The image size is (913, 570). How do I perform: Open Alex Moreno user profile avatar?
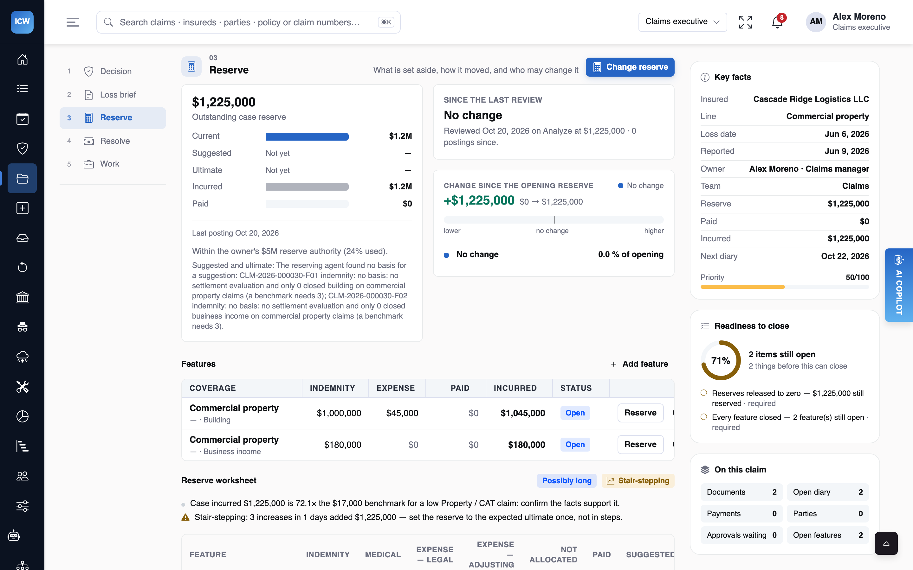[816, 22]
